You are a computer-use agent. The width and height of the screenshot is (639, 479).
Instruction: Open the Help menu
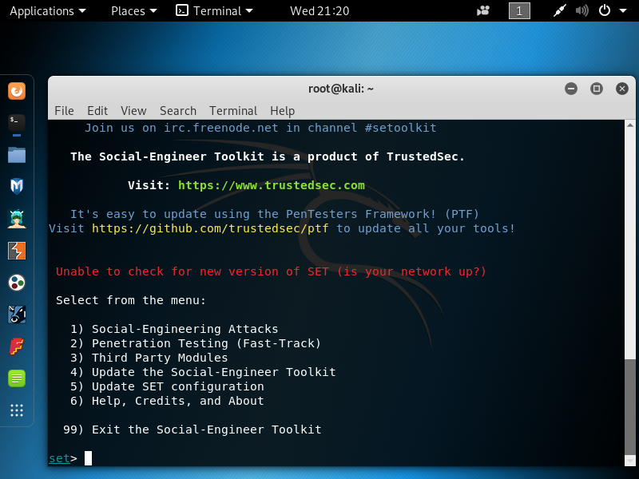coord(283,111)
